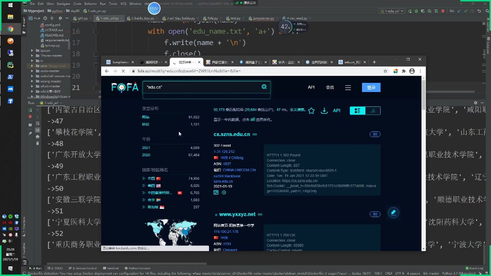The height and width of the screenshot is (276, 491).
Task: Stop the running process in PyCharm toolbar
Action: [x=443, y=11]
